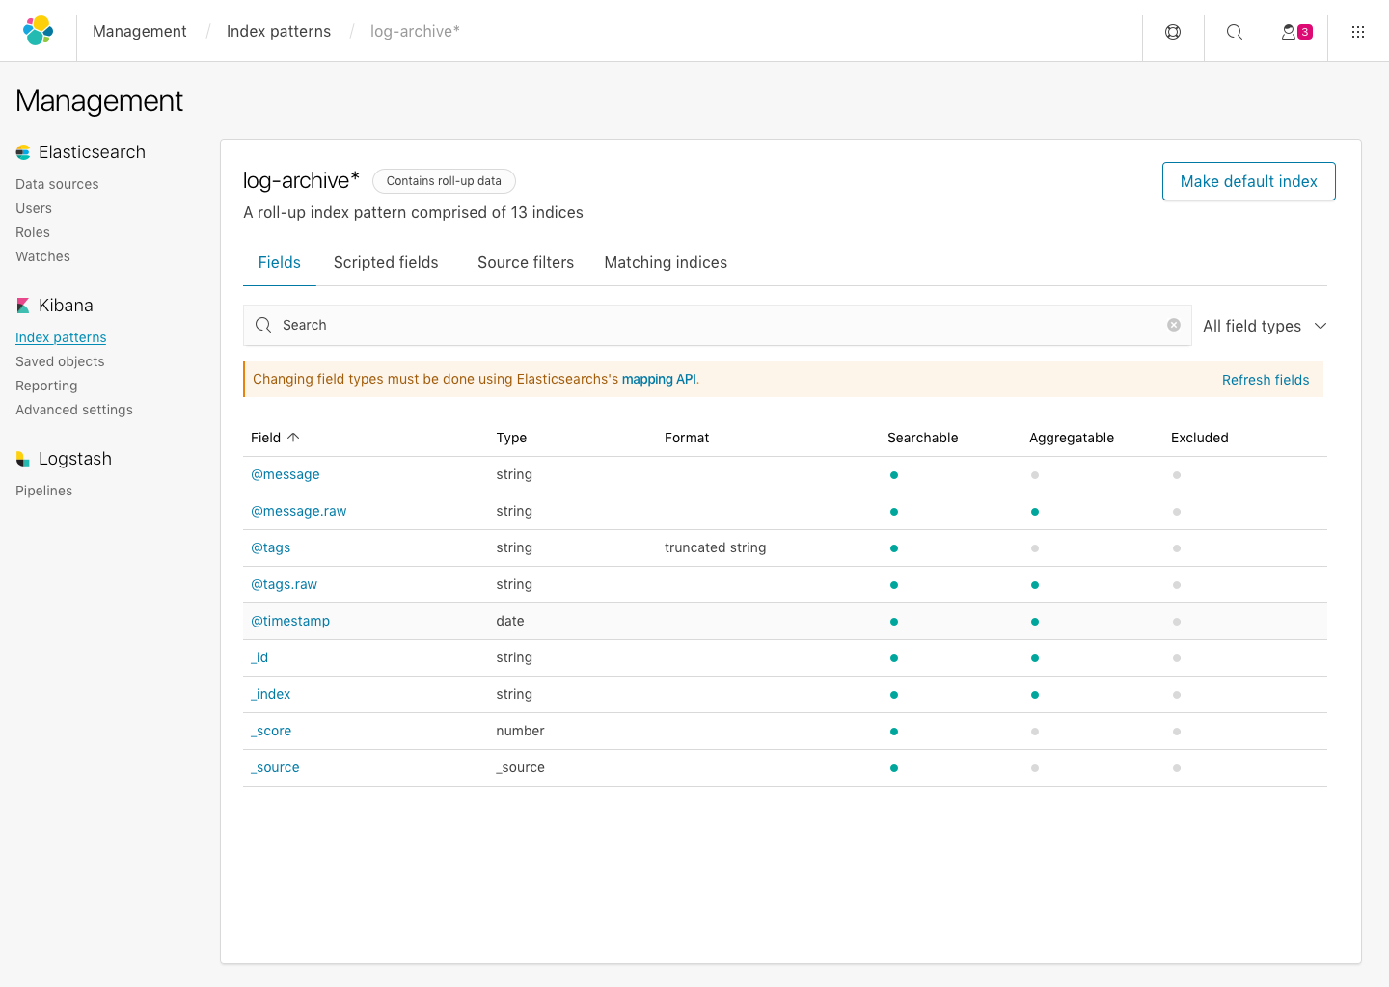Click the Kibana section logo icon
1389x987 pixels.
[23, 306]
